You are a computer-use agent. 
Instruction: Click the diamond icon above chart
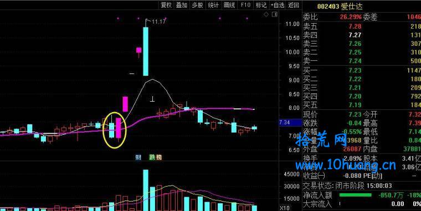266,14
